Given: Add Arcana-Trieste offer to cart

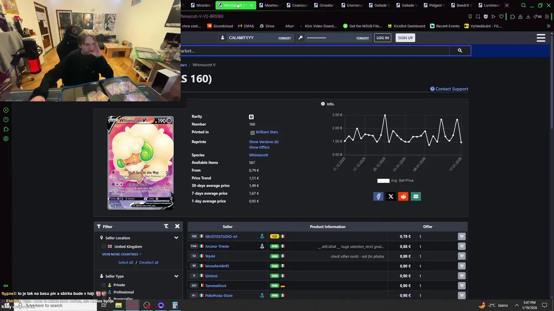Looking at the screenshot, I should (462, 246).
